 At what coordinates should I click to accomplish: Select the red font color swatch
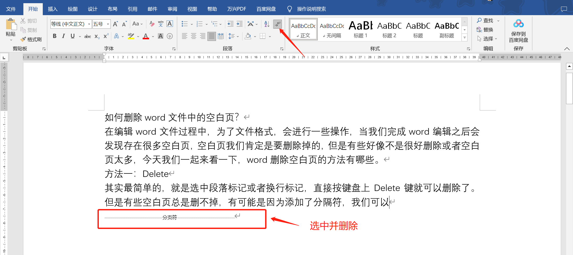146,36
